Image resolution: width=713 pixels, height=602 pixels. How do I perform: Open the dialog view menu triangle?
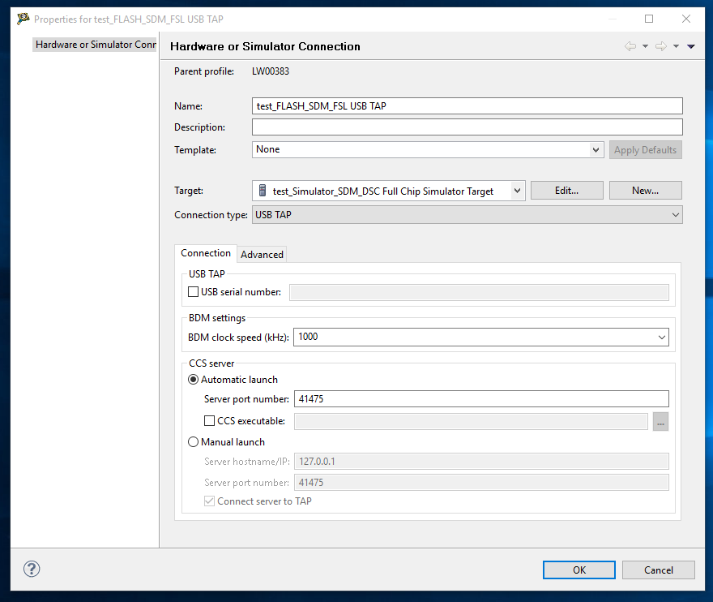pos(691,46)
